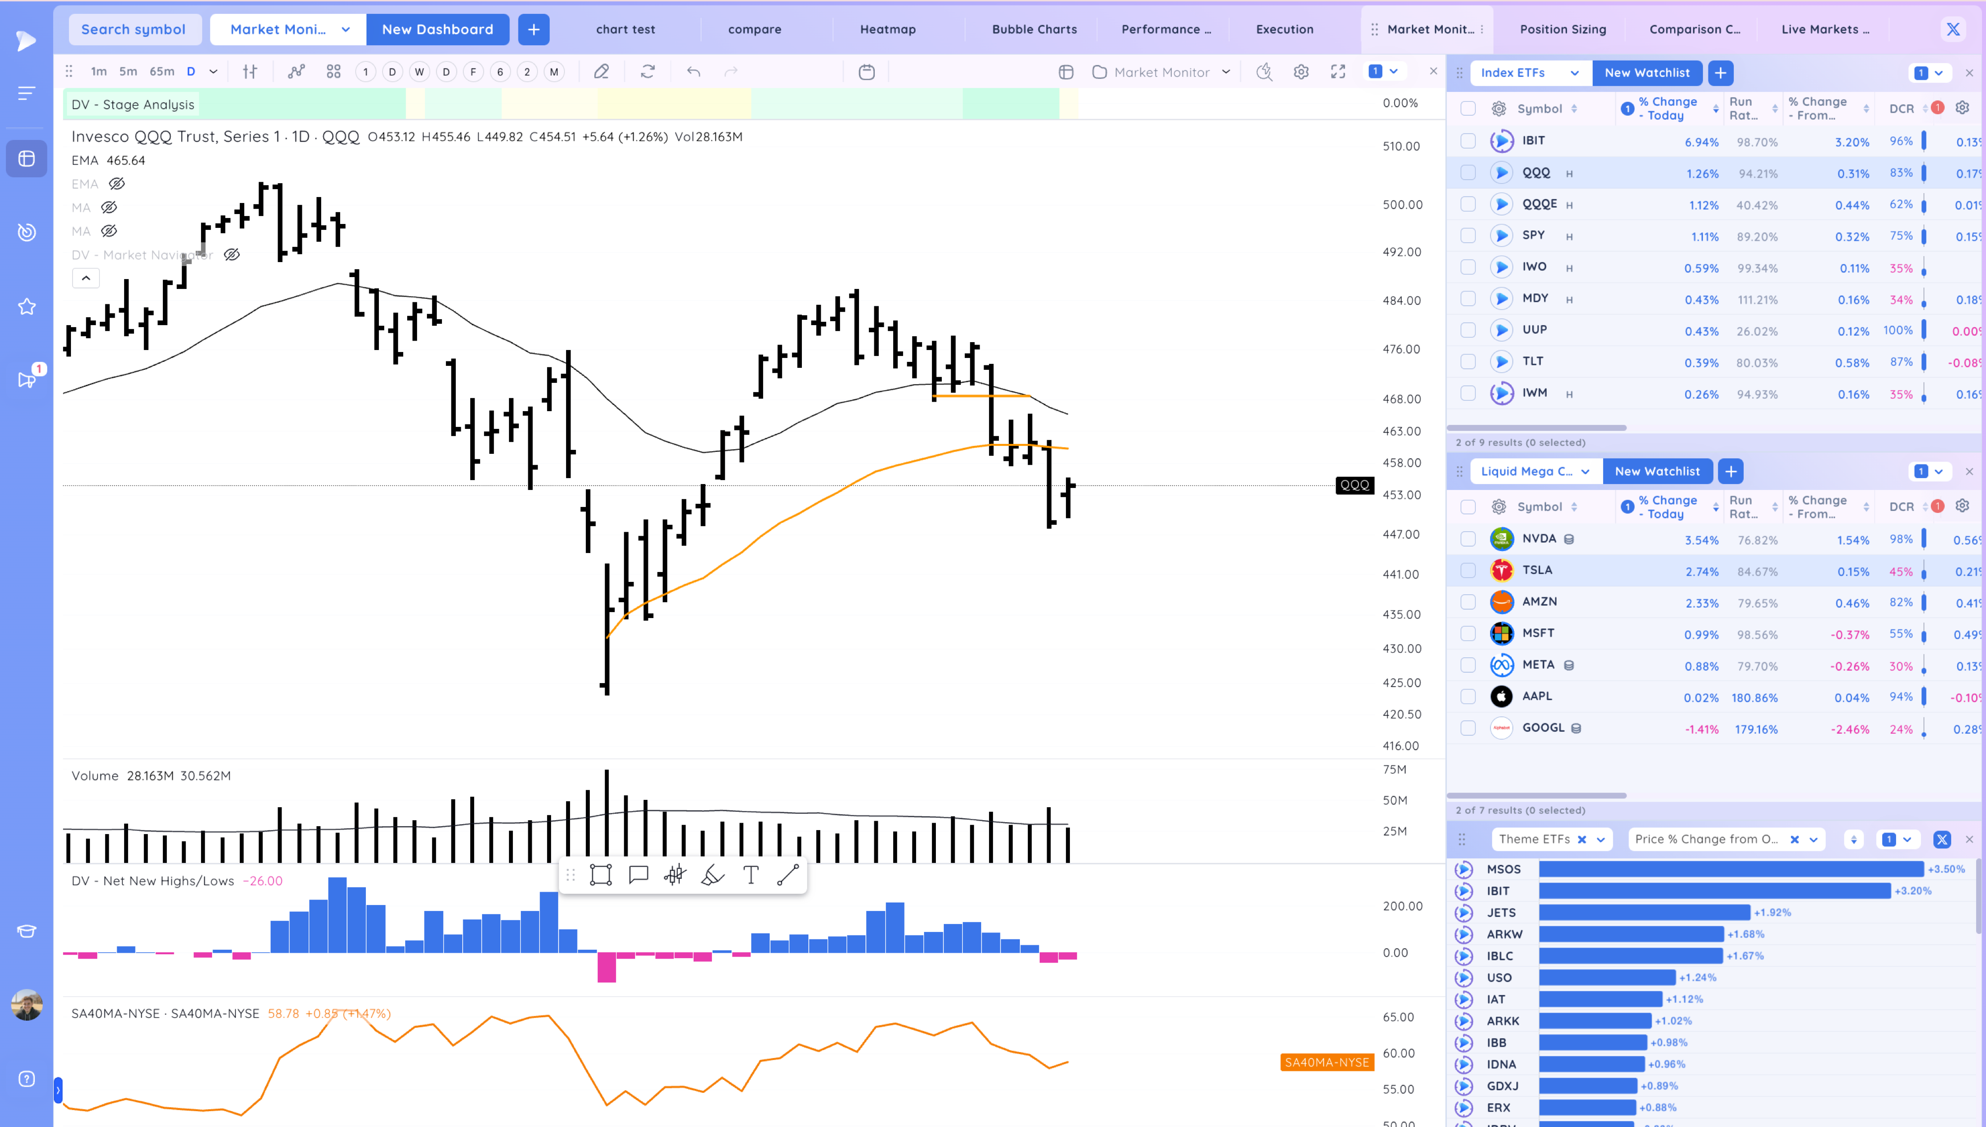
Task: Open the indicators tool in chart toolbar
Action: pyautogui.click(x=295, y=72)
